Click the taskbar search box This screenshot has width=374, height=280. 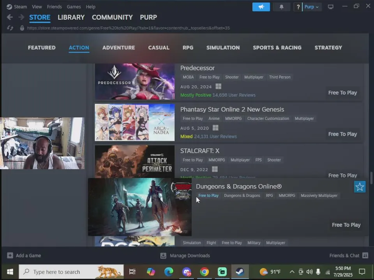pyautogui.click(x=71, y=272)
